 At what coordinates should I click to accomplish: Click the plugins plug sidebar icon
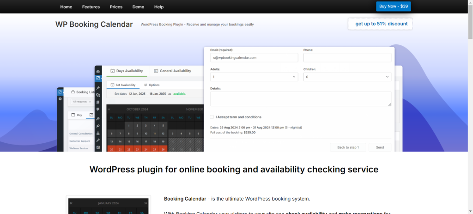[x=98, y=126]
